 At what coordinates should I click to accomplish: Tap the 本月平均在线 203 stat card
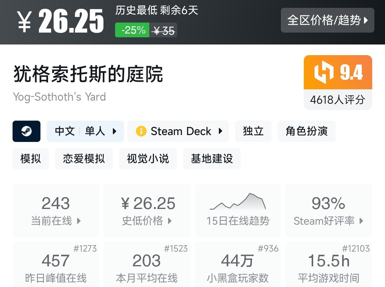[x=147, y=264]
